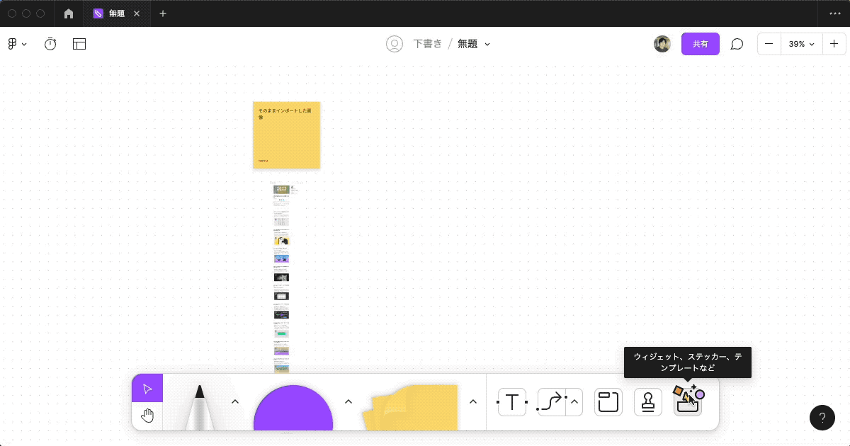
Task: Click the 下書き drafts link
Action: 428,44
